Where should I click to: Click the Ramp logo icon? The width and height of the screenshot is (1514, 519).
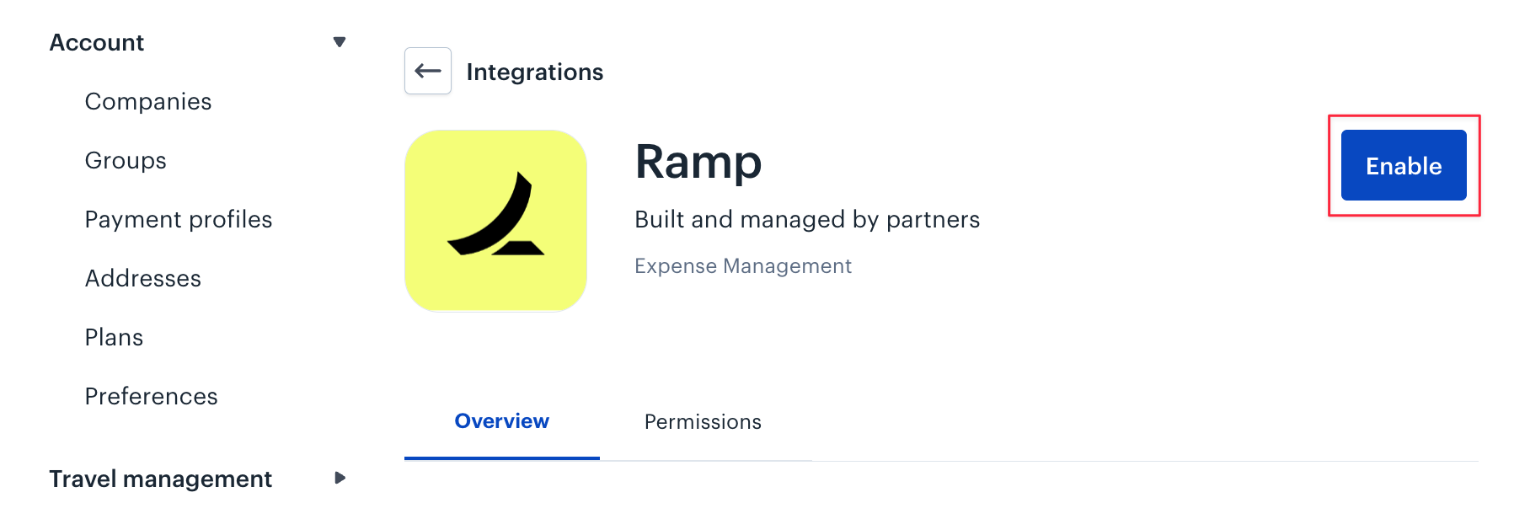[495, 221]
